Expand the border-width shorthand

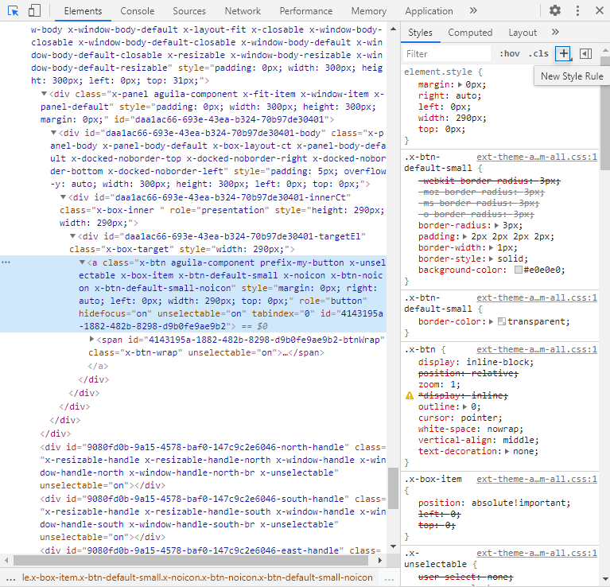(491, 247)
